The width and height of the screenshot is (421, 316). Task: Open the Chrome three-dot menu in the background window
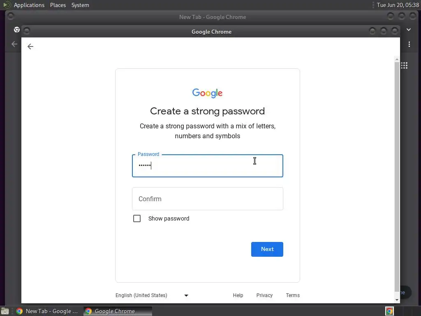point(409,44)
